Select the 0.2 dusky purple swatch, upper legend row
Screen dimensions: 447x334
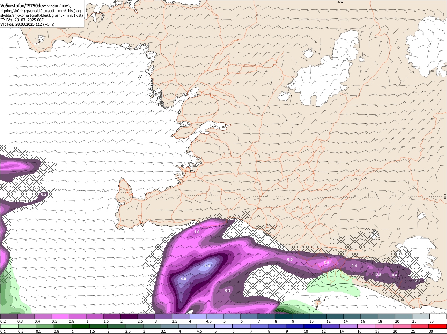pos(9,317)
